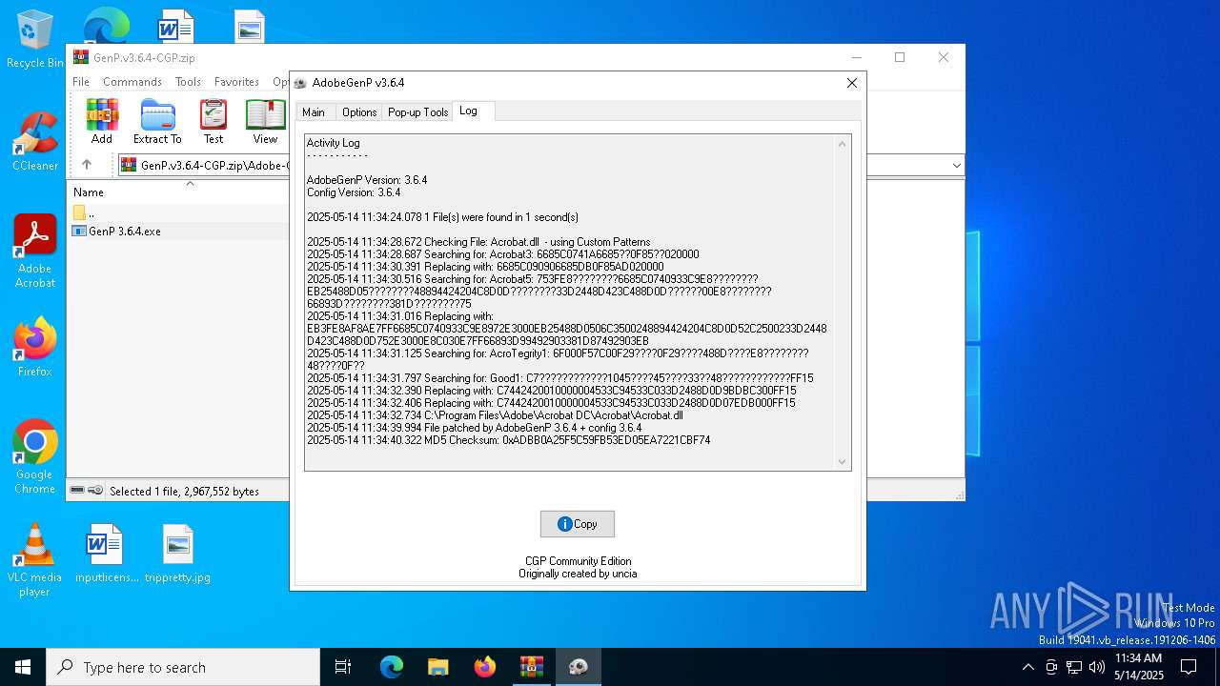Open the Windows Start menu
The height and width of the screenshot is (686, 1220).
(23, 667)
